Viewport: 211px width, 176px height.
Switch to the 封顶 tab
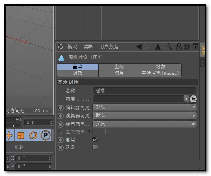coord(77,74)
